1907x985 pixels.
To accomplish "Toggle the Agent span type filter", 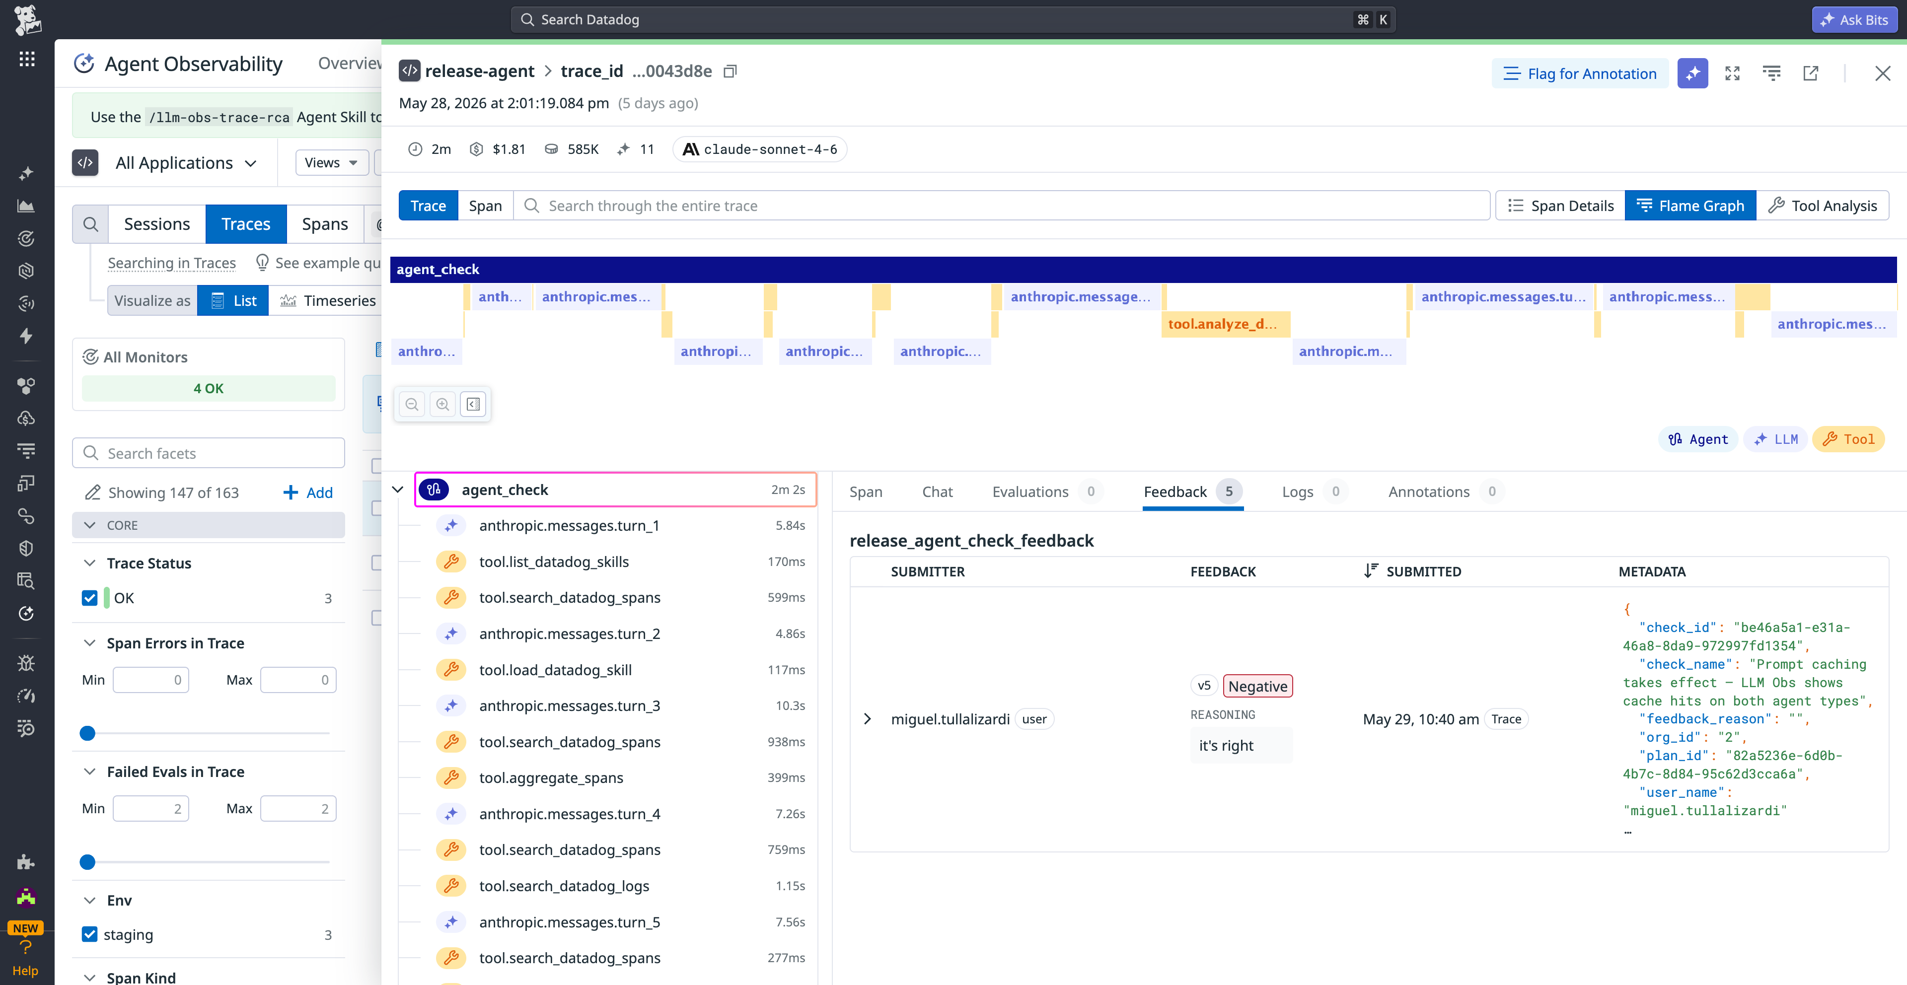I will coord(1698,439).
